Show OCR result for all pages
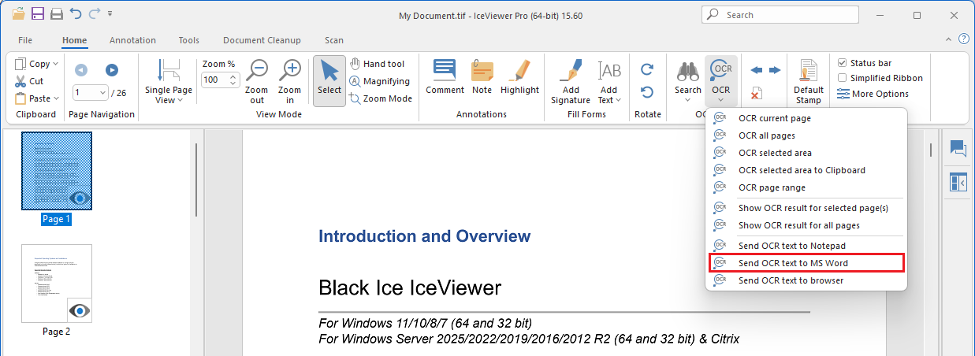 (x=806, y=225)
